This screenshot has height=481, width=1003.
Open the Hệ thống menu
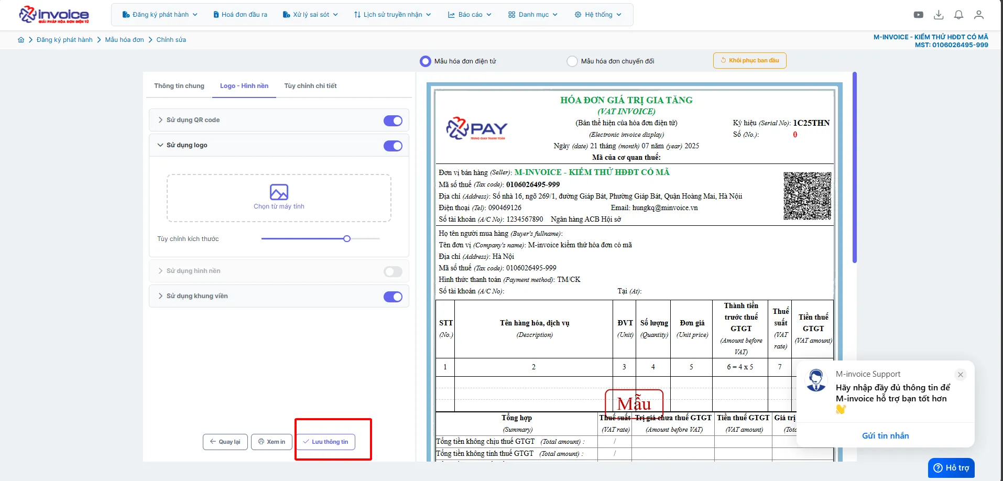[598, 15]
